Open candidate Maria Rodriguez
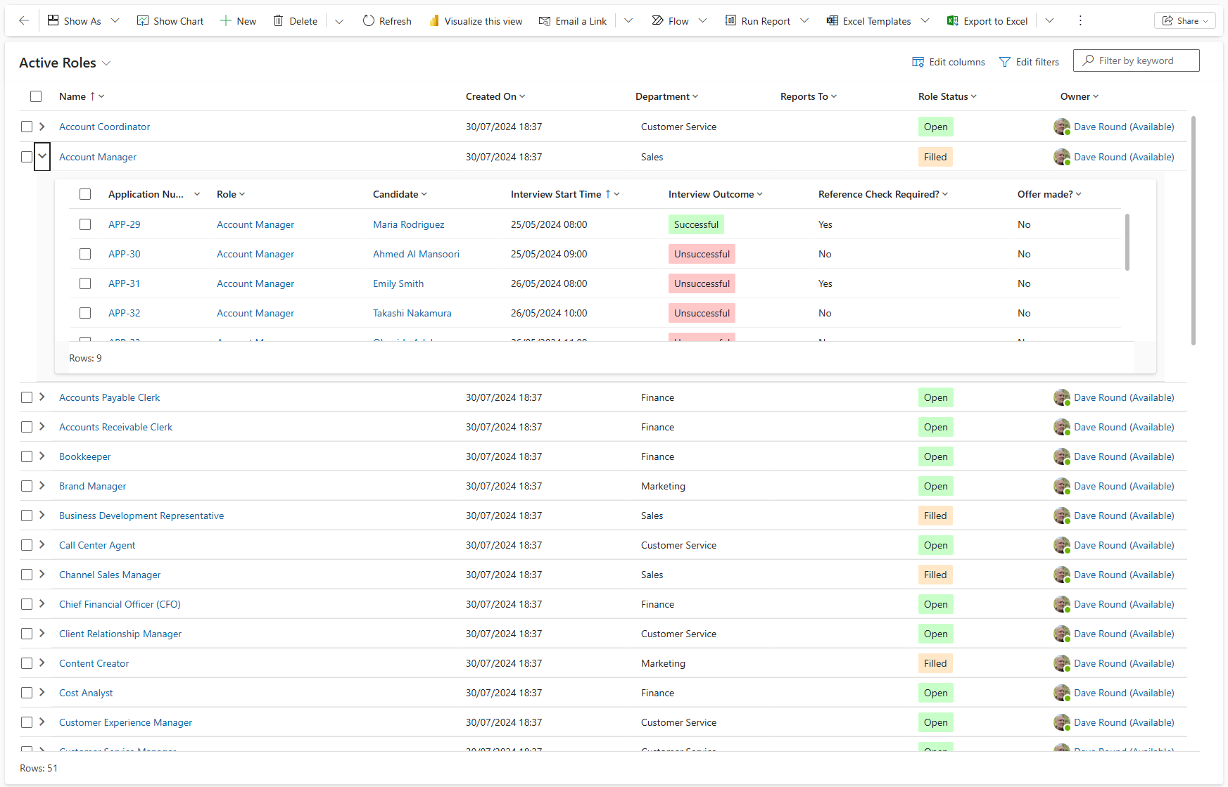 point(408,224)
